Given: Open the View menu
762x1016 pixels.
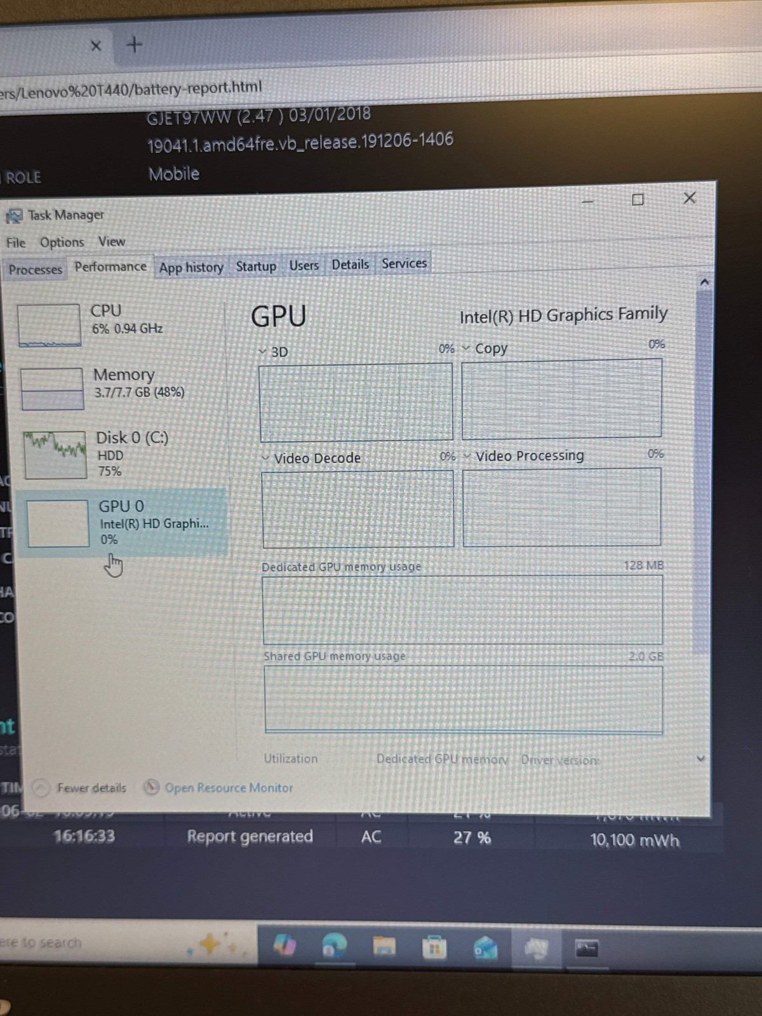Looking at the screenshot, I should coord(112,241).
